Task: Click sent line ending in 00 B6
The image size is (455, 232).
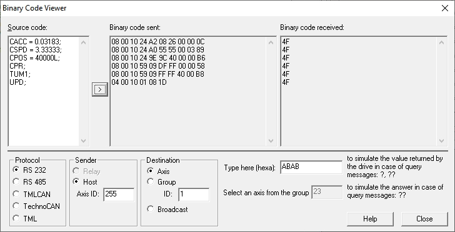Action: pos(158,58)
